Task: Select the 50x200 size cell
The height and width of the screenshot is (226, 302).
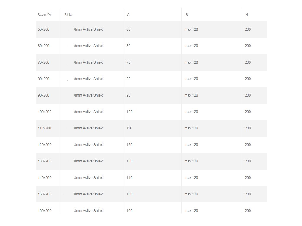Action: click(x=44, y=29)
